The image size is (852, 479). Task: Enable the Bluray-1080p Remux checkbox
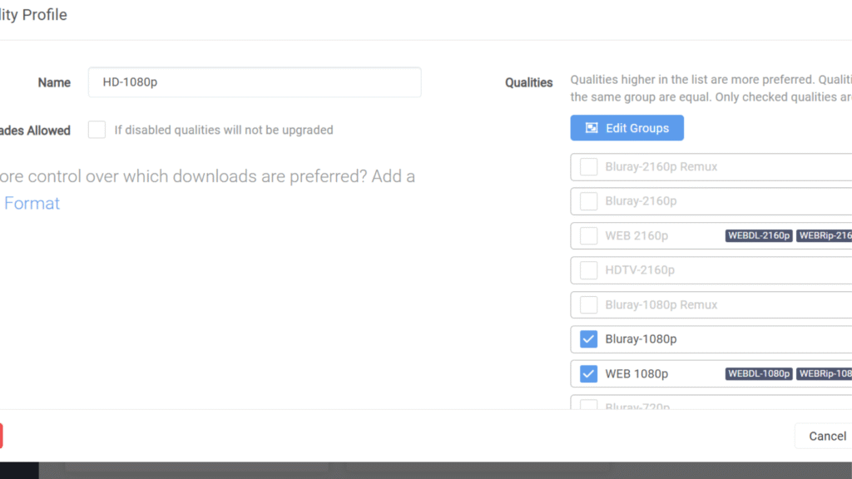click(589, 304)
